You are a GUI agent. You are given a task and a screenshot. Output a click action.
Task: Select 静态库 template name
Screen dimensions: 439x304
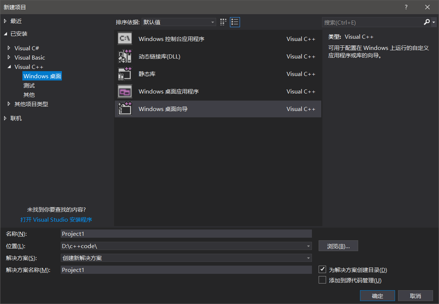147,74
